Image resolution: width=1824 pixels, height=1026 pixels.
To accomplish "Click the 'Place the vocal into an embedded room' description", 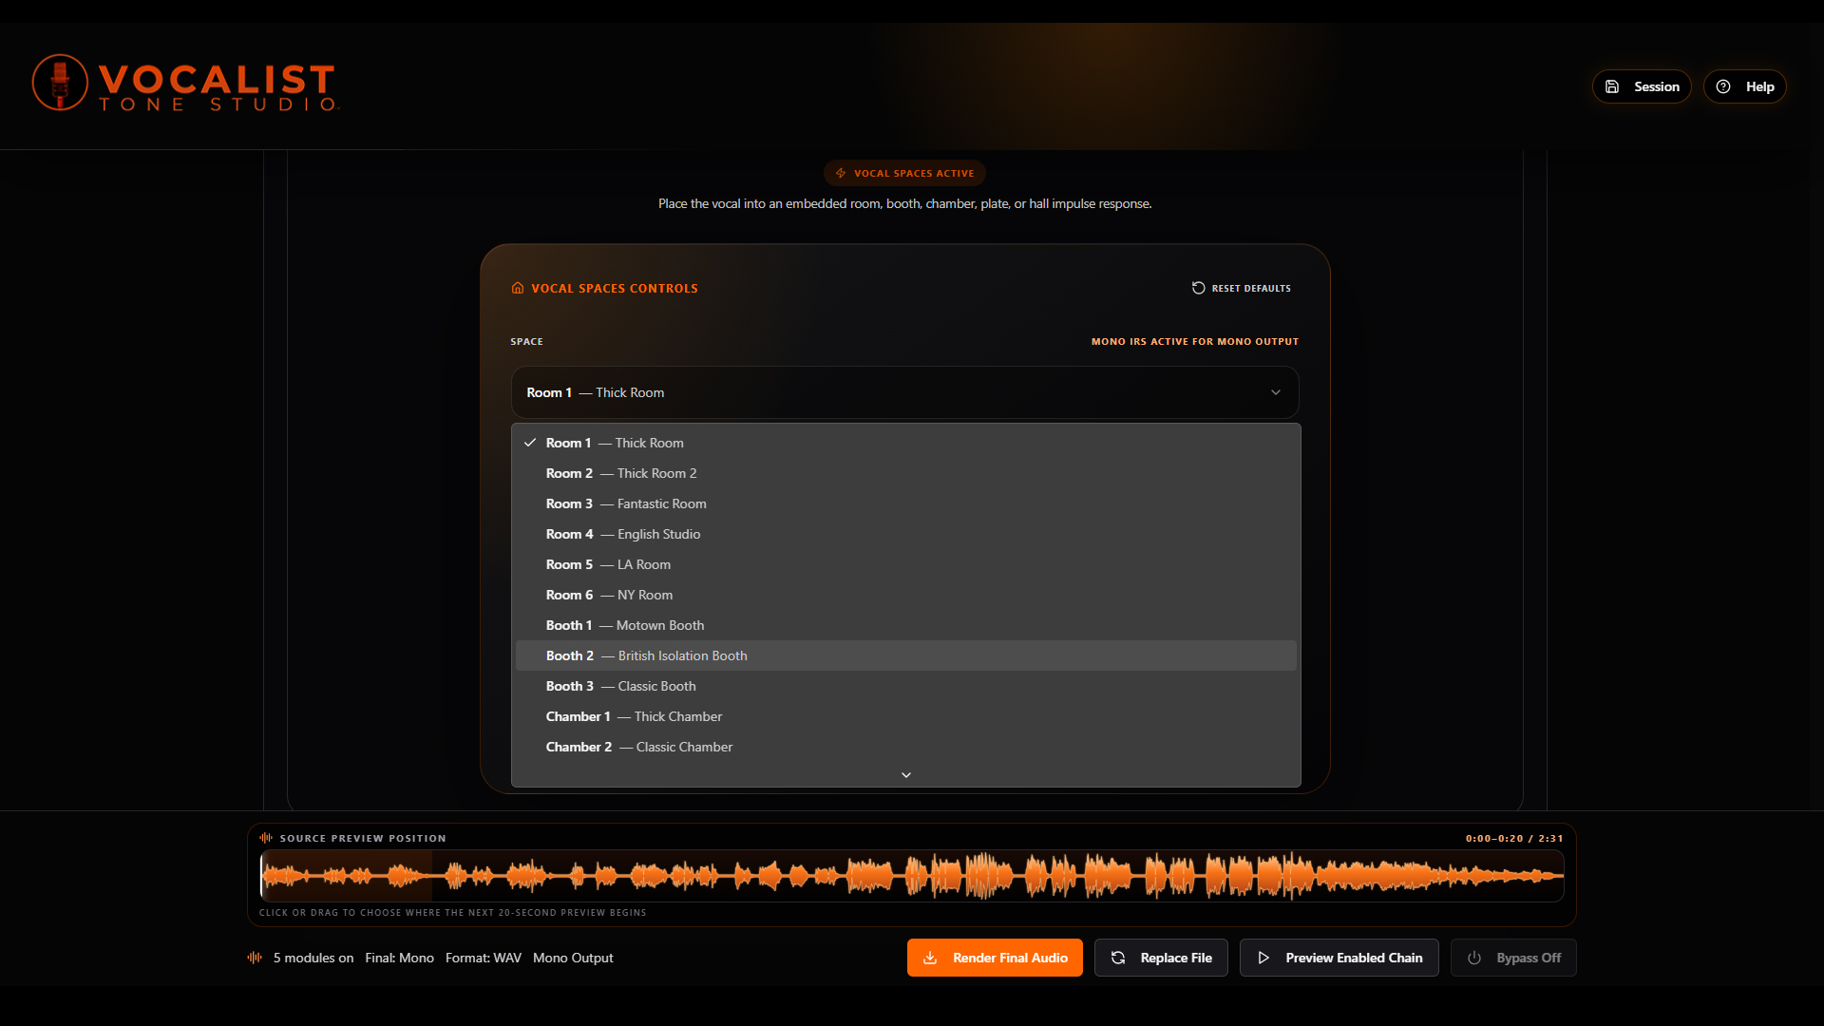I will point(905,203).
